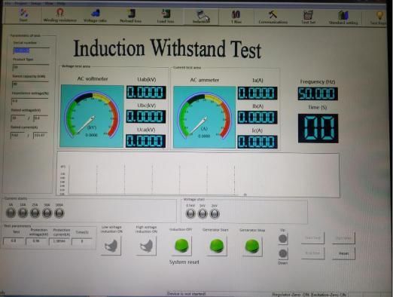Click the second Rated voltage field
This screenshot has height=297, width=393.
(41, 118)
